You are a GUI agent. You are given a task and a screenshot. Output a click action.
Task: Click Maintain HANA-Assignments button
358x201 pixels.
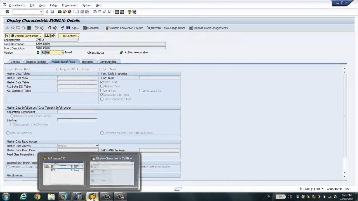click(166, 28)
